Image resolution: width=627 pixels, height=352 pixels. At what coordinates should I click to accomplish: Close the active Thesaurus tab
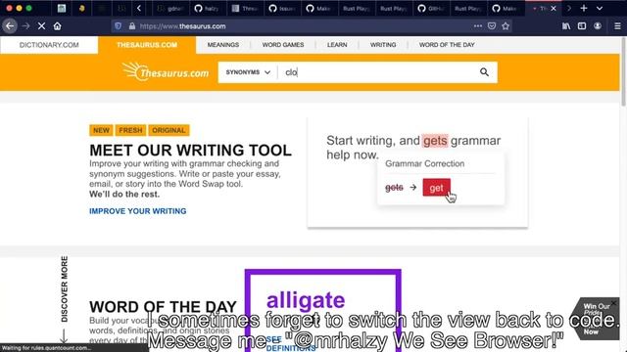click(x=554, y=8)
